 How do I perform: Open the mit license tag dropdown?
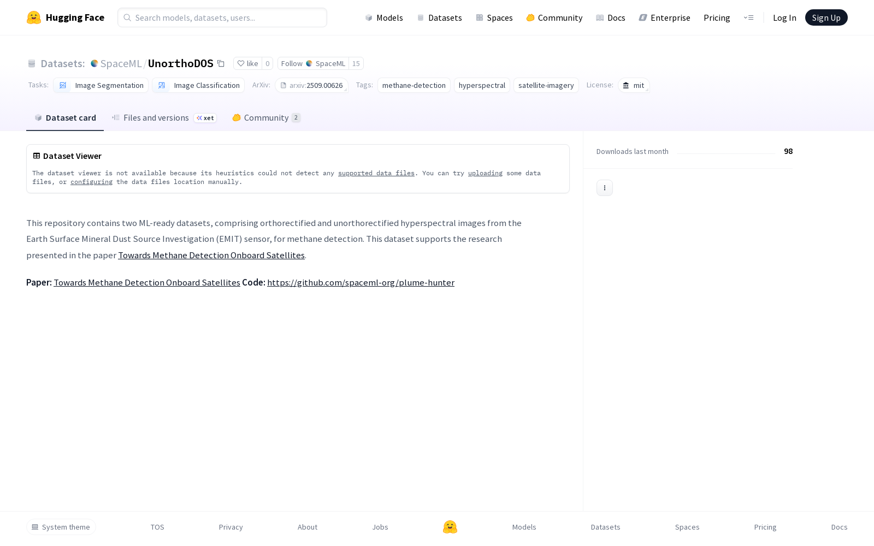[634, 85]
